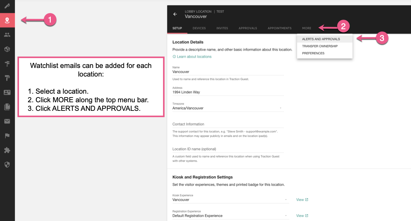
Task: Select the puzzle piece integrations icon
Action: point(7,150)
